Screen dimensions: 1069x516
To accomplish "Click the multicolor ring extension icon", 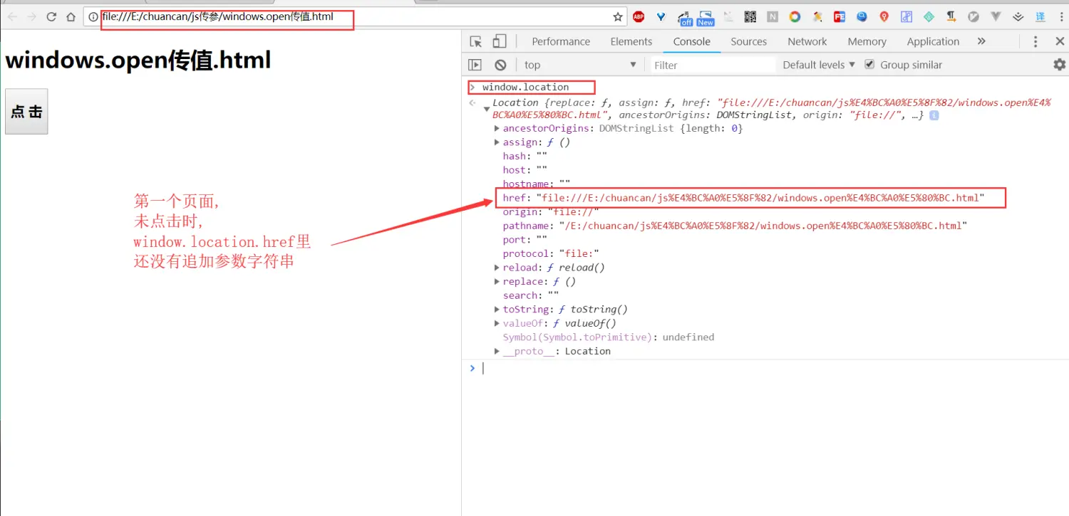I will (x=795, y=16).
